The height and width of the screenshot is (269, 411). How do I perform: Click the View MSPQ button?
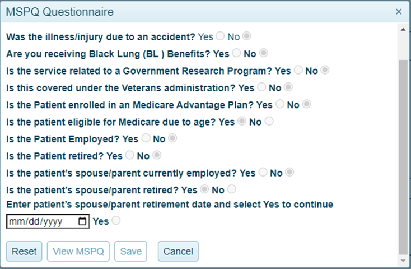(78, 252)
